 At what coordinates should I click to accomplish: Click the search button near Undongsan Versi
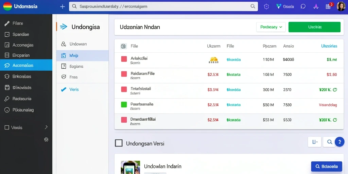tap(330, 142)
